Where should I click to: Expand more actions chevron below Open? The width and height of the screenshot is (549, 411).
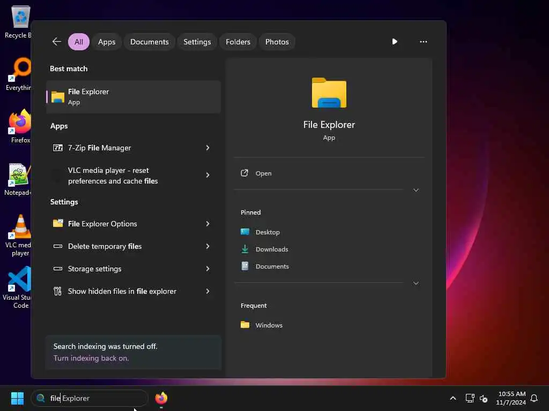tap(416, 190)
